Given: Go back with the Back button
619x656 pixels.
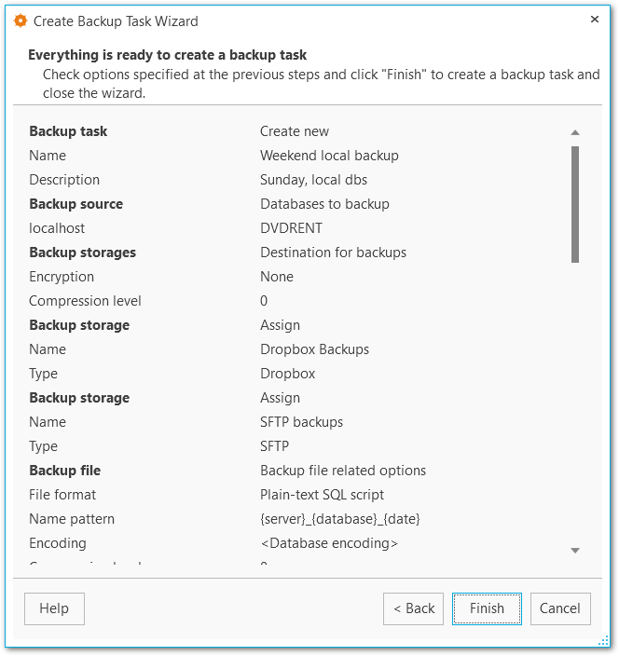Looking at the screenshot, I should [413, 608].
